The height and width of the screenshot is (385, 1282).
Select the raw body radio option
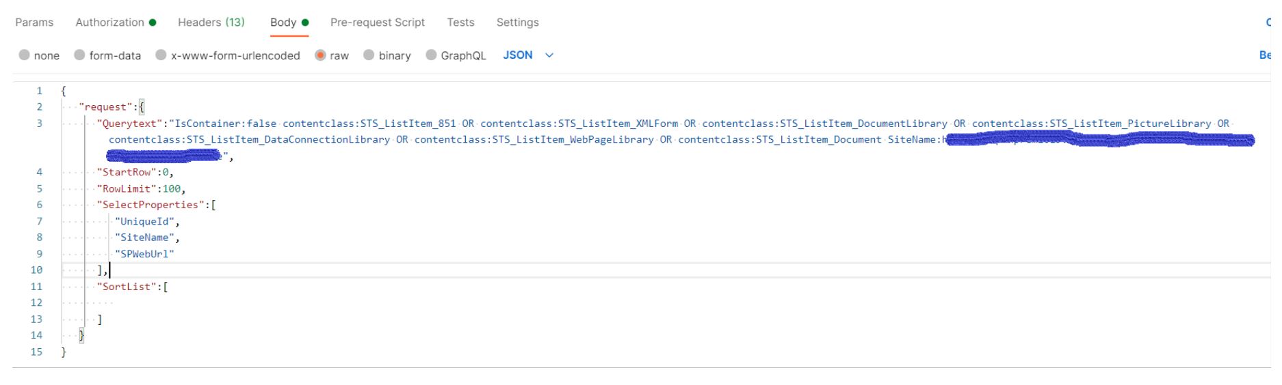(x=320, y=55)
